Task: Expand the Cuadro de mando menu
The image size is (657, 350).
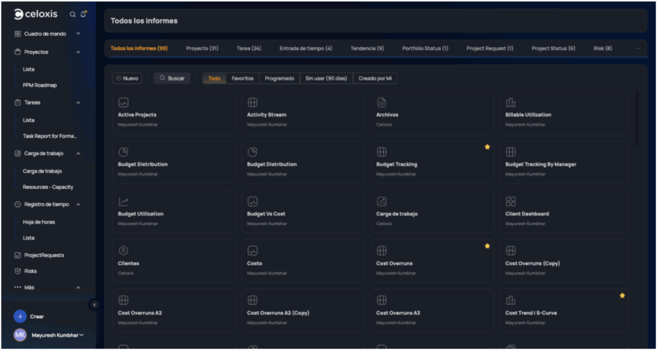Action: (x=78, y=34)
